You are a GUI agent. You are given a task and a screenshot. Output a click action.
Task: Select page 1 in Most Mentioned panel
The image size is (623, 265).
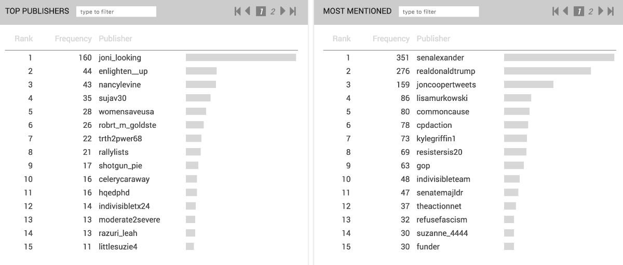[578, 11]
